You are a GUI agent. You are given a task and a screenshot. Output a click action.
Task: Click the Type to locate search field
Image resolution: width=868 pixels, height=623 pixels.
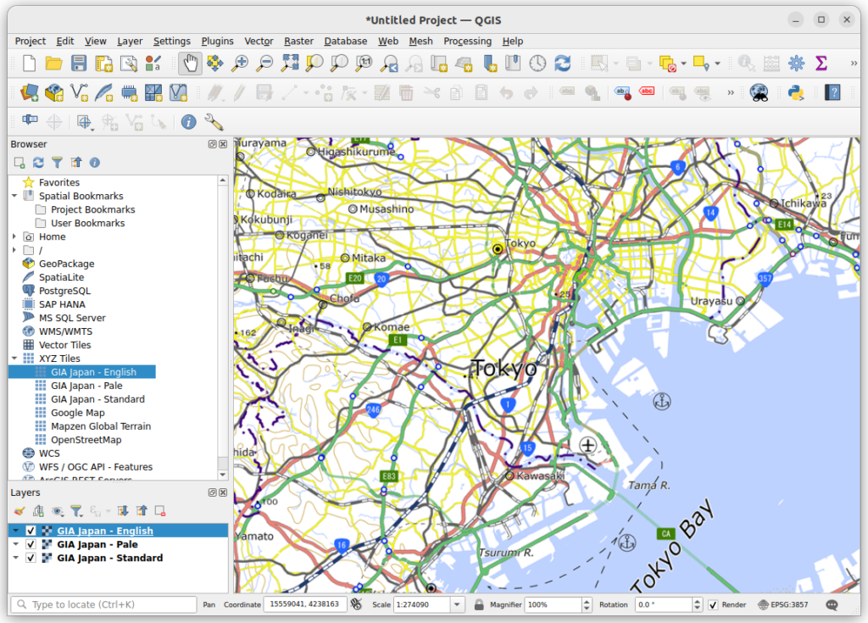pos(110,605)
